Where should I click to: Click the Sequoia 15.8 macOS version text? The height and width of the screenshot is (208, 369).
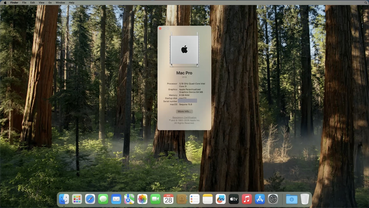[x=185, y=105]
